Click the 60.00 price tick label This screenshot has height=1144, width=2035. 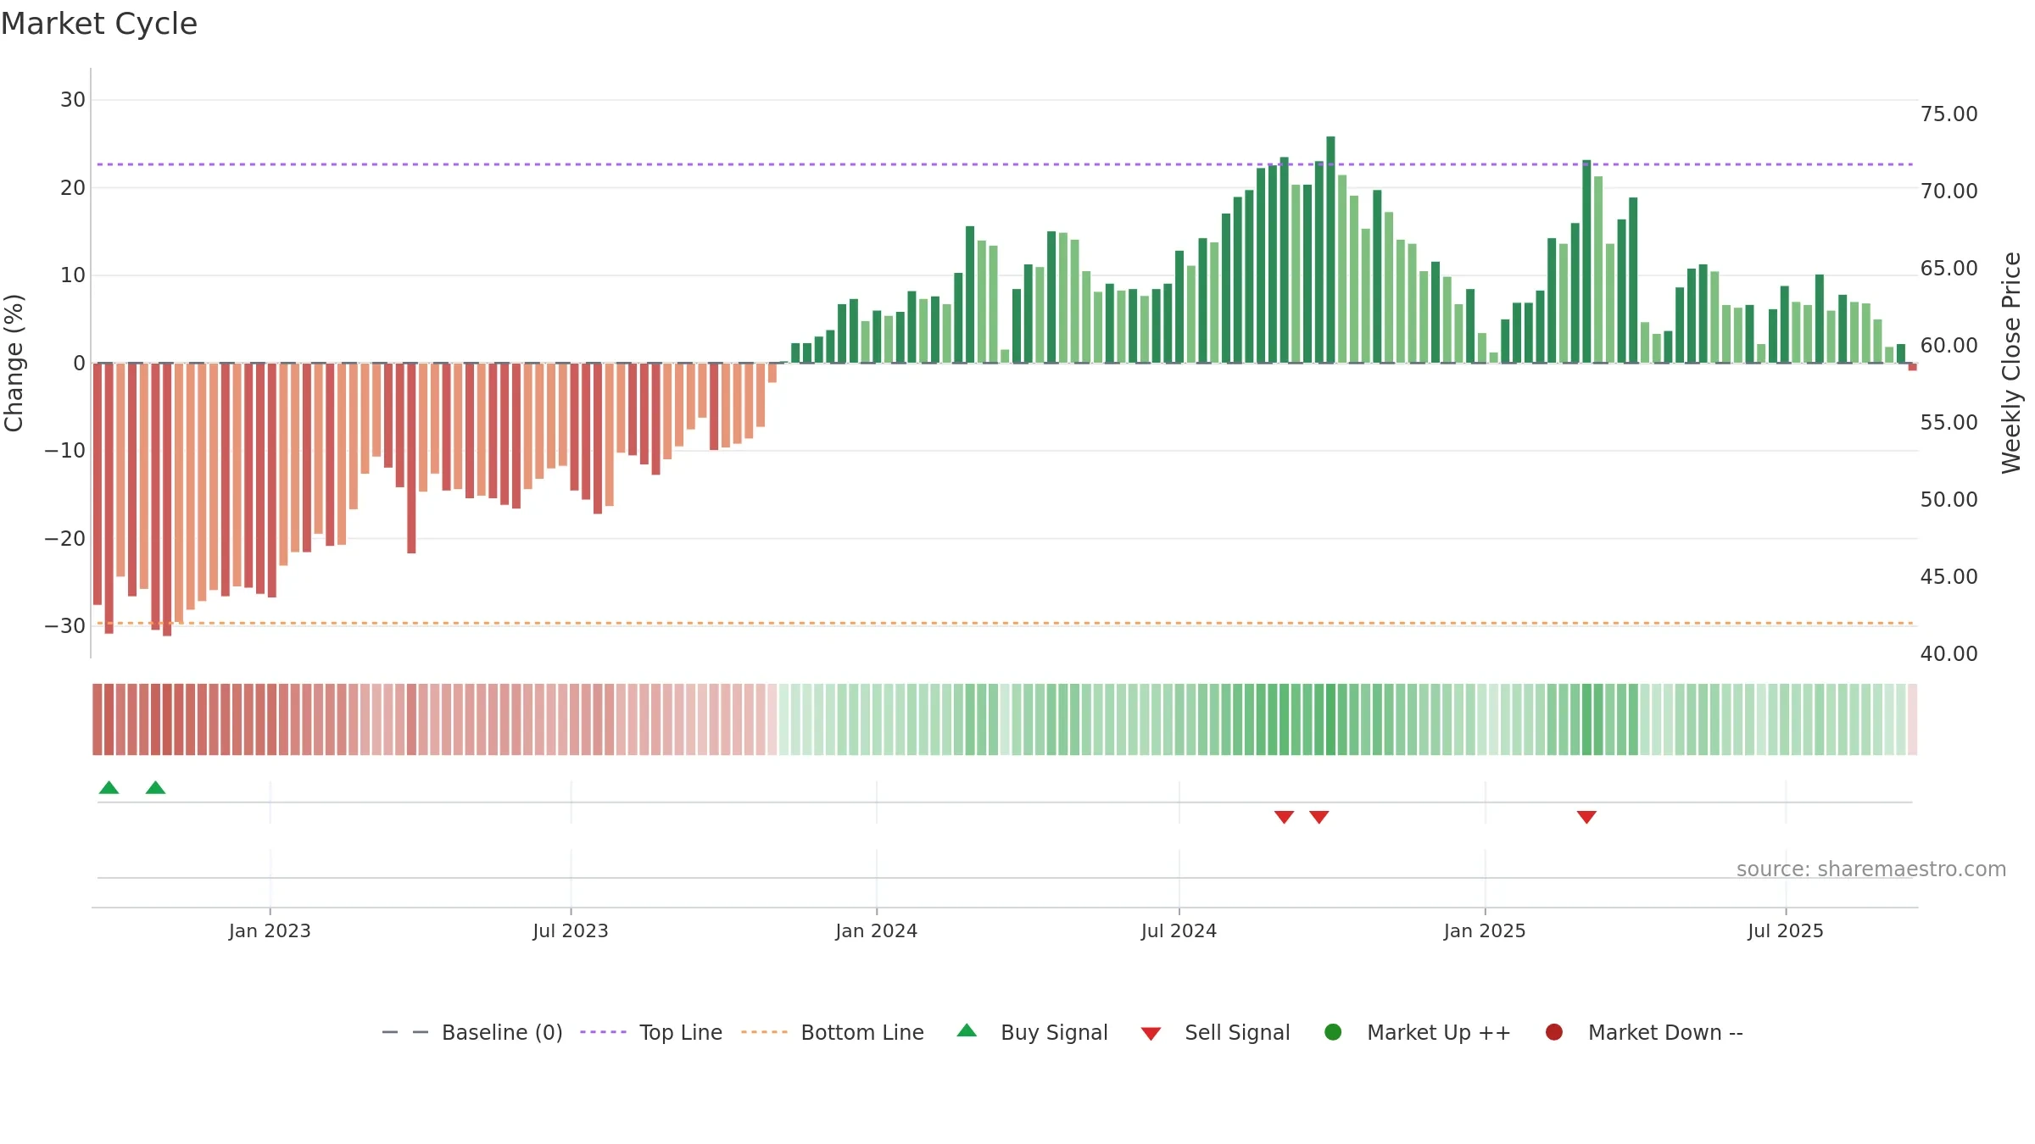1949,346
